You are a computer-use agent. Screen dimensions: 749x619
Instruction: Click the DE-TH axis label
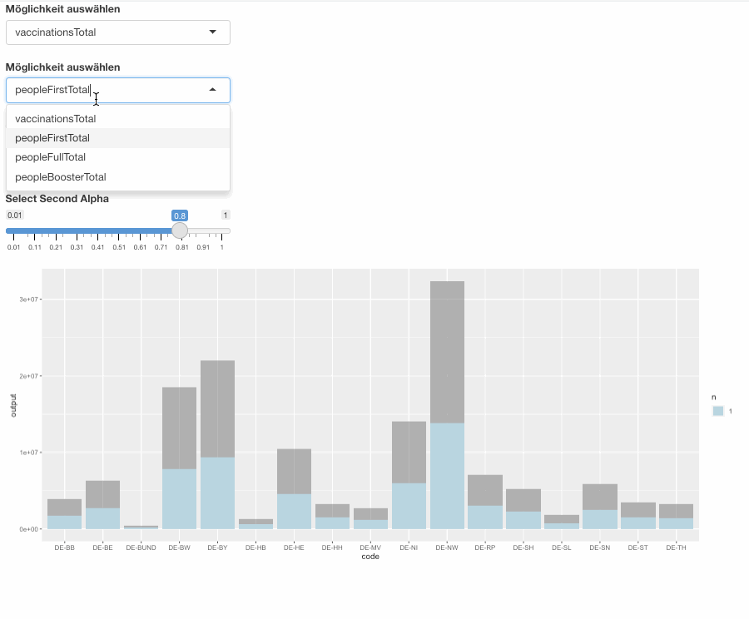pos(677,547)
